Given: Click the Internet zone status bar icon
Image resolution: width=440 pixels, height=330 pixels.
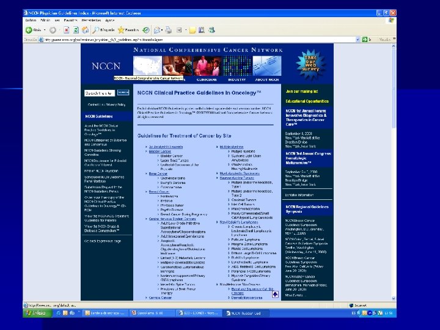Looking at the screenshot, I should click(351, 306).
